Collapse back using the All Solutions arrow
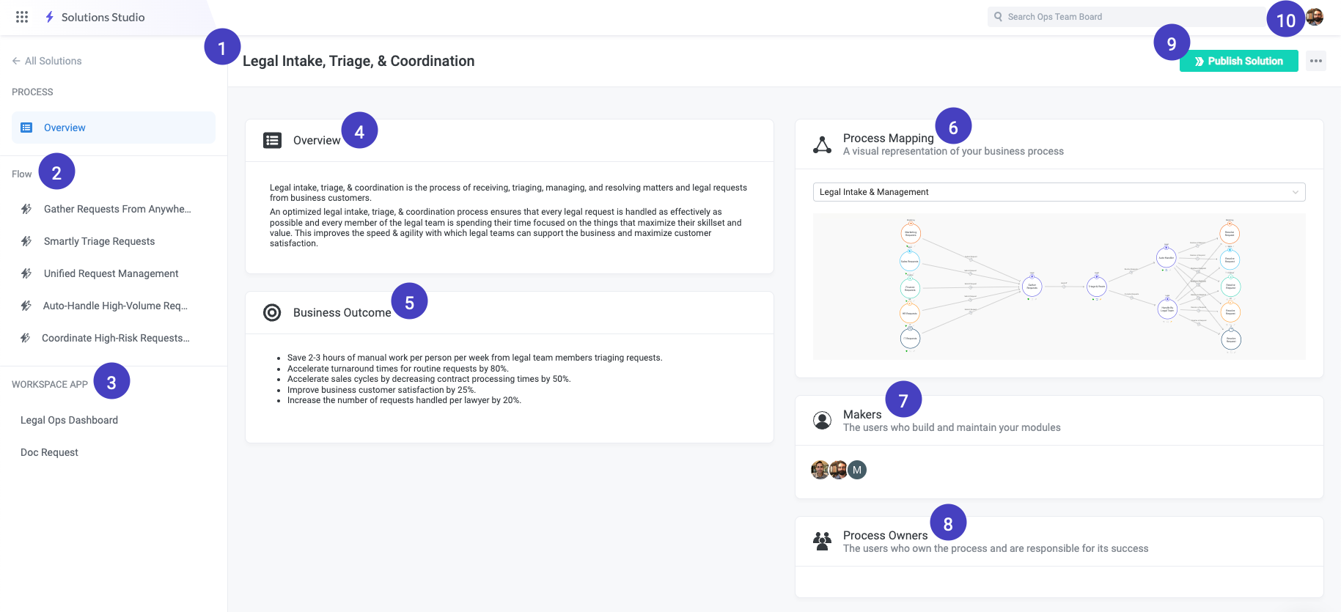The width and height of the screenshot is (1341, 612). pos(15,60)
